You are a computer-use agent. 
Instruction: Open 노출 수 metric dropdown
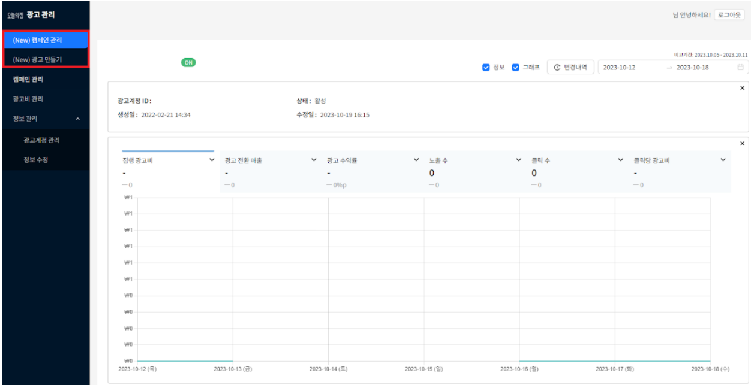518,160
